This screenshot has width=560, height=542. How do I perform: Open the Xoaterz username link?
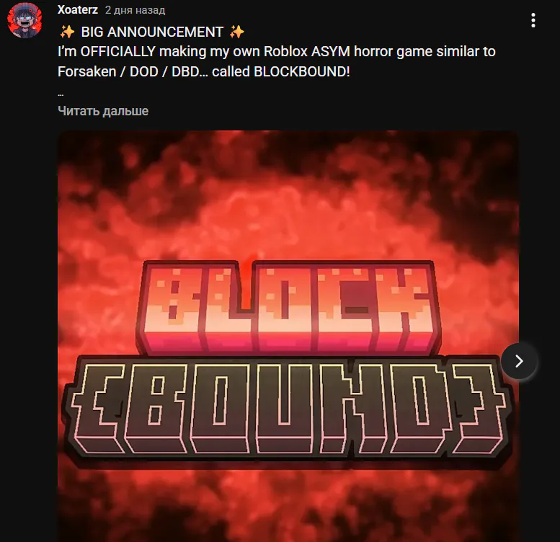(78, 9)
